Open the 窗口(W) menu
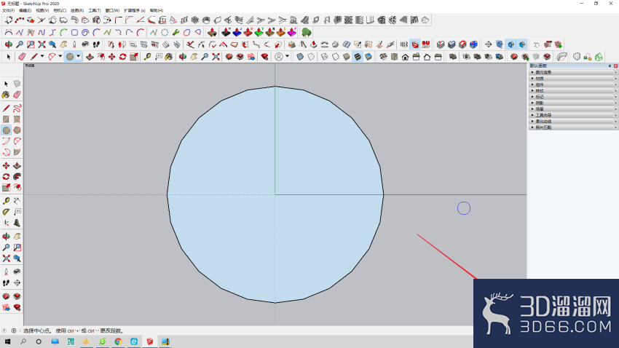This screenshot has height=348, width=619. tap(112, 11)
